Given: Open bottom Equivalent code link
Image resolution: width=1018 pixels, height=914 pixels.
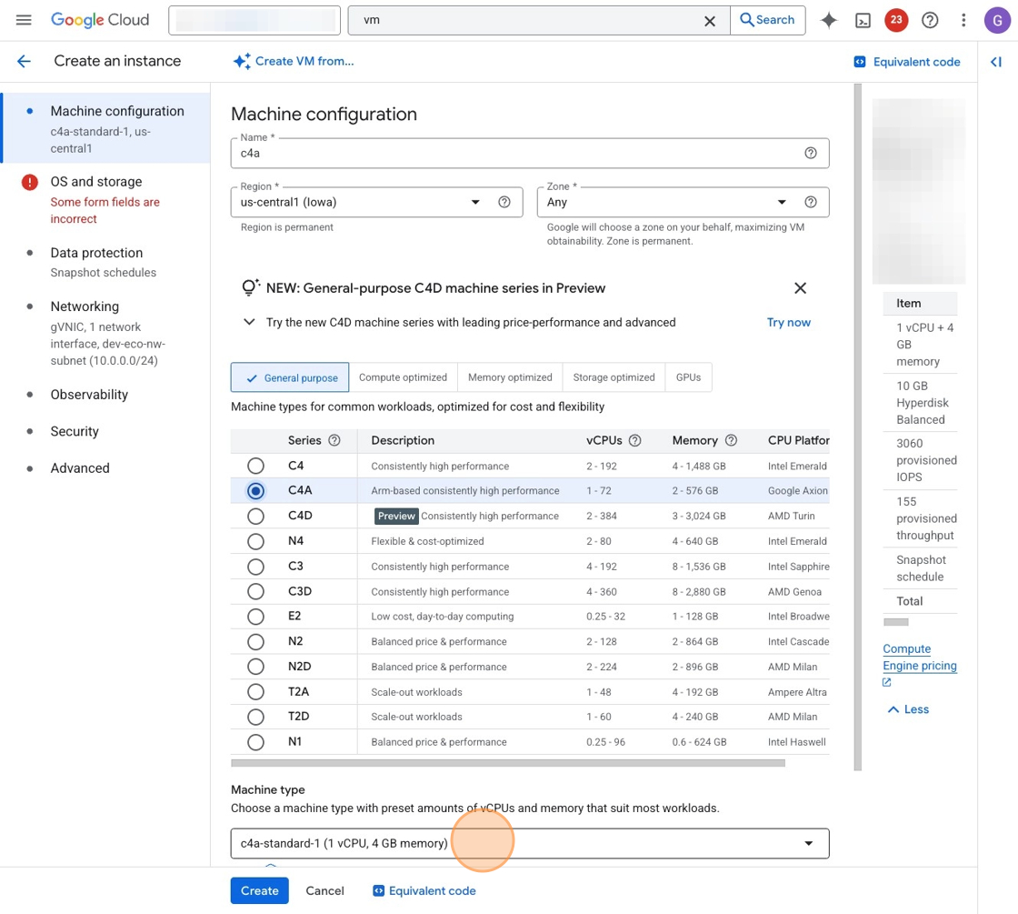Looking at the screenshot, I should [x=424, y=890].
